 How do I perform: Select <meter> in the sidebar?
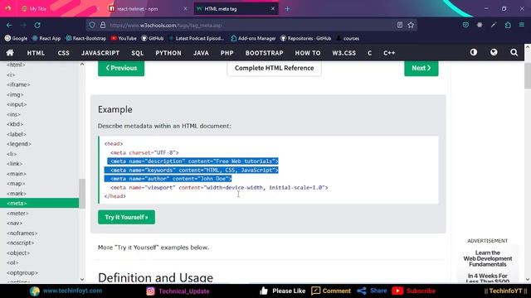coord(17,214)
